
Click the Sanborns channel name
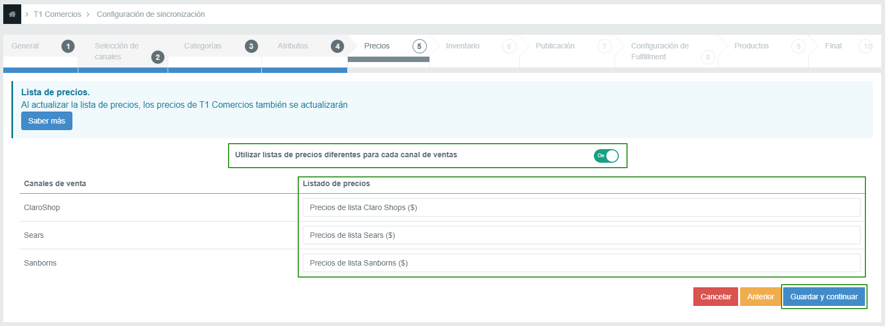(x=40, y=263)
